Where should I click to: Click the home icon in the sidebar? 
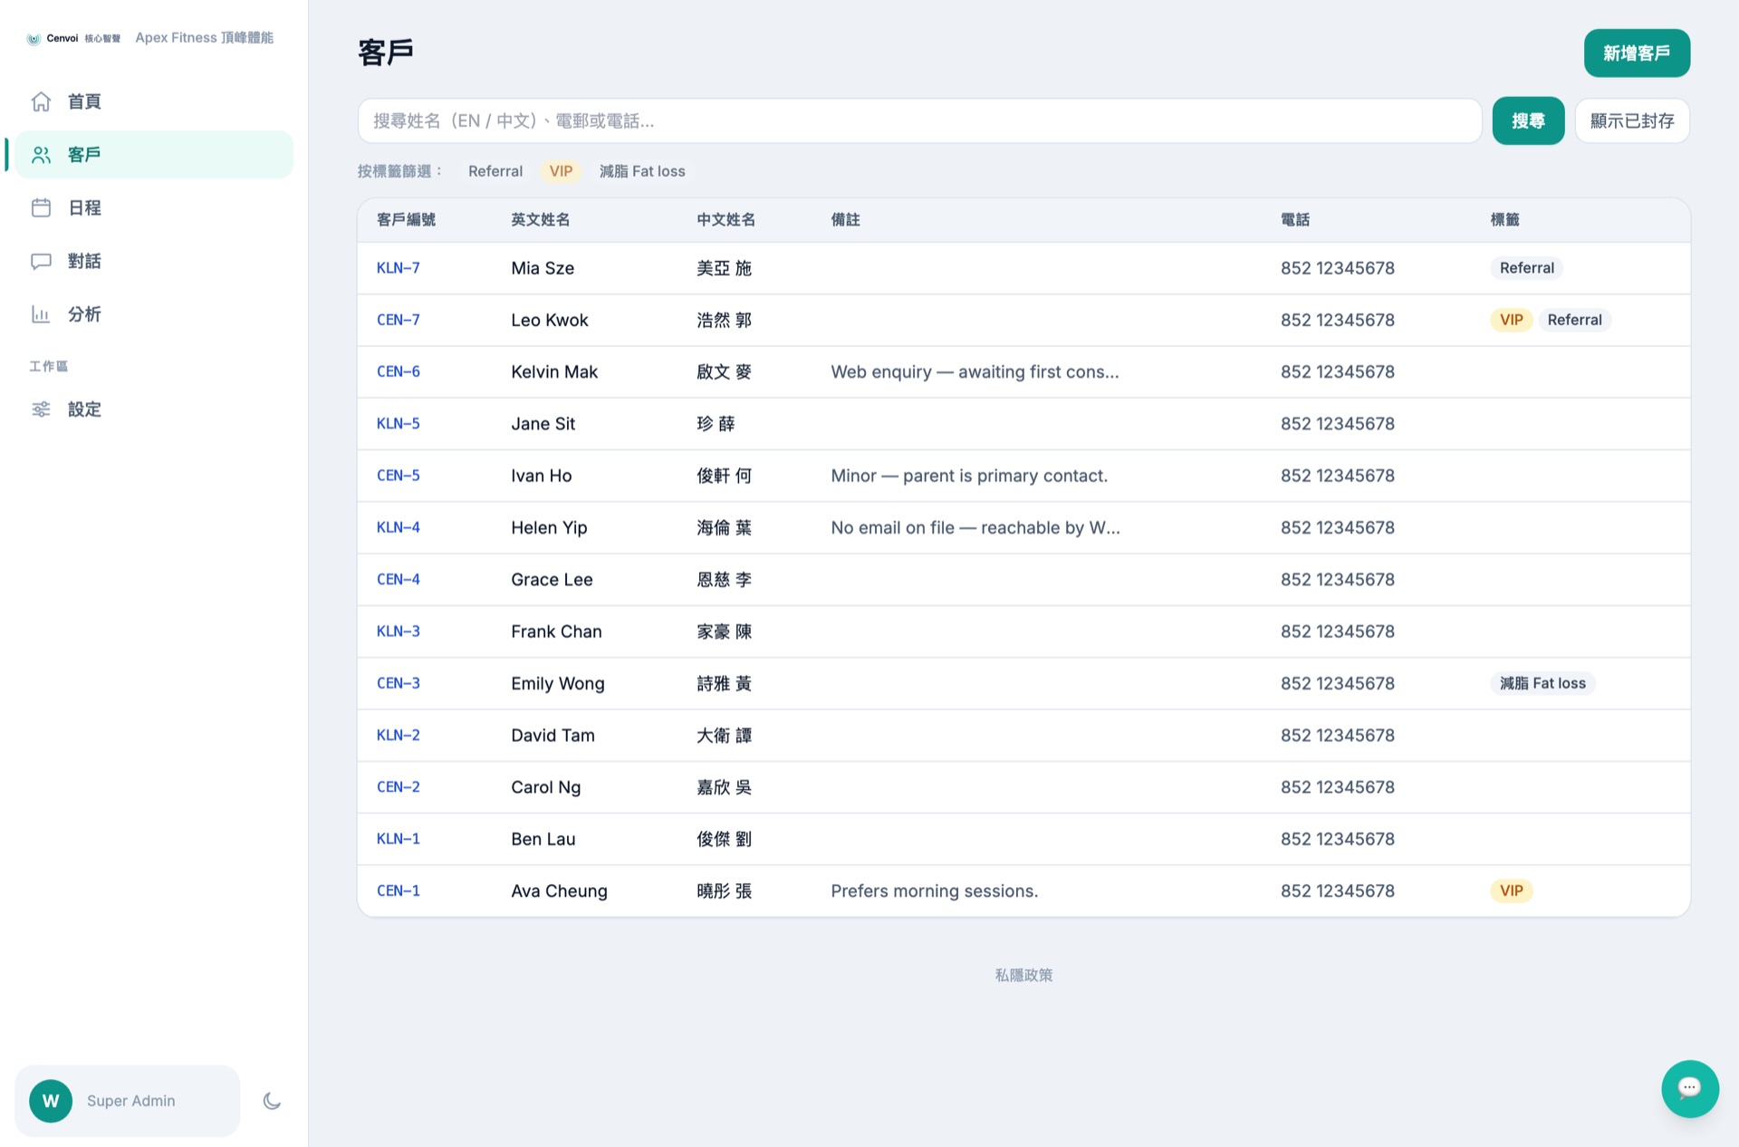click(x=41, y=101)
